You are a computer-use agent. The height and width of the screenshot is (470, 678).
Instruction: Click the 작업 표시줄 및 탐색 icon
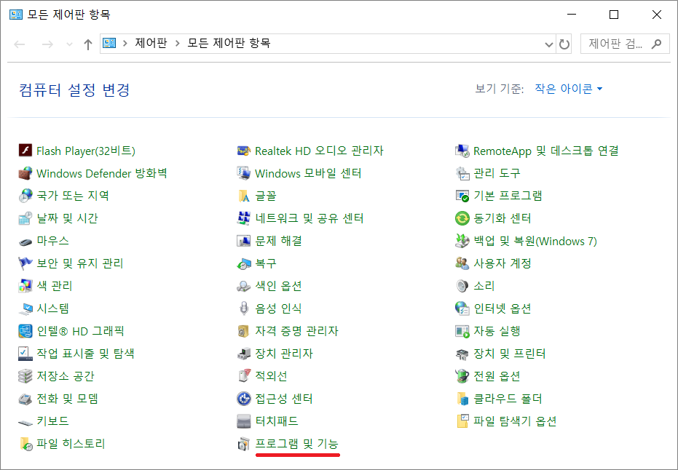point(25,354)
